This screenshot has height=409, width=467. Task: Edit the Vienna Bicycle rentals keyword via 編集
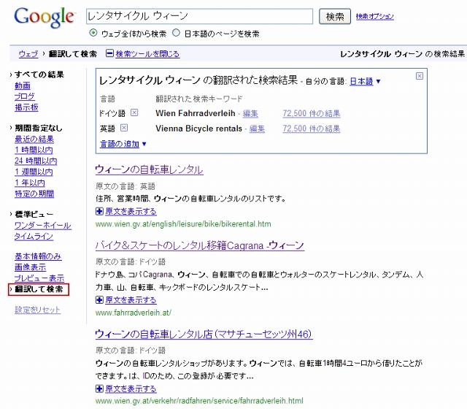pyautogui.click(x=257, y=129)
